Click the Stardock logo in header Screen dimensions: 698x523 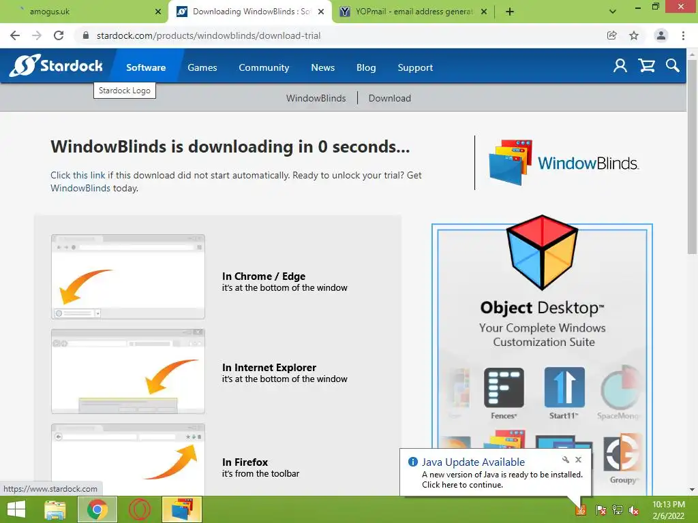tap(56, 66)
